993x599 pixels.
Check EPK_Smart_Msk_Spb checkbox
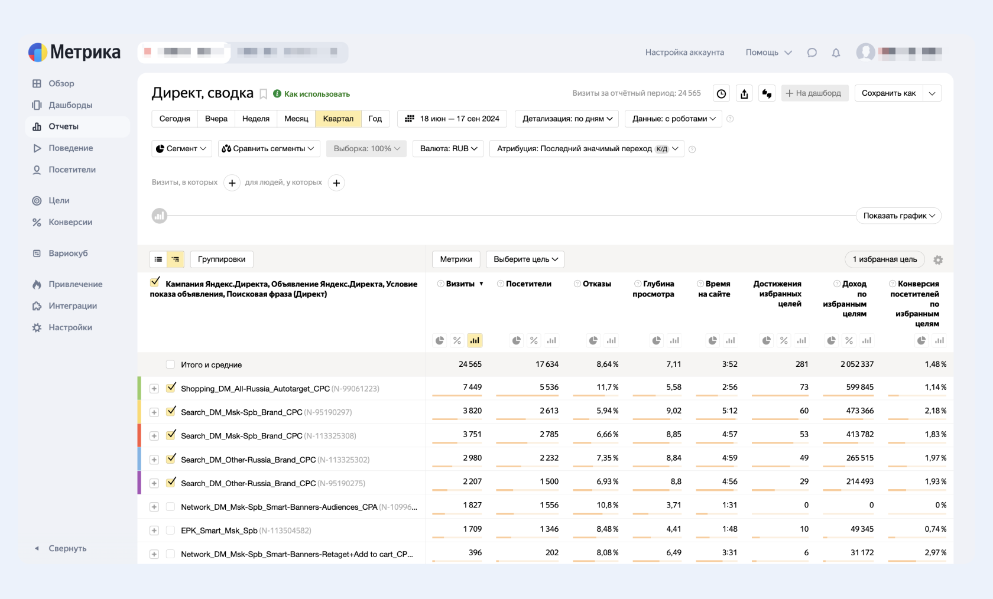(170, 530)
